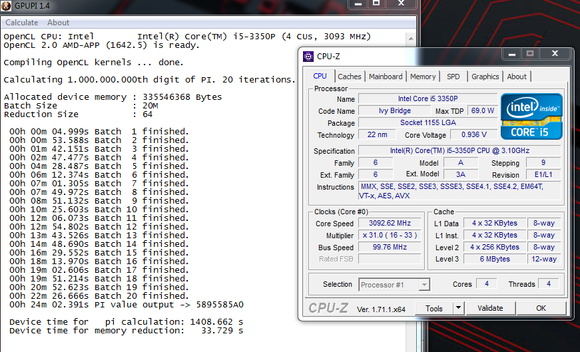Switch to the Caches tab
Screen dimensions: 580x352
(x=349, y=77)
